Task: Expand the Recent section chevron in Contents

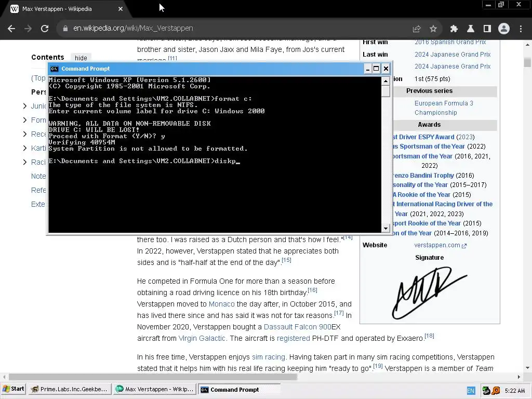Action: click(x=25, y=134)
